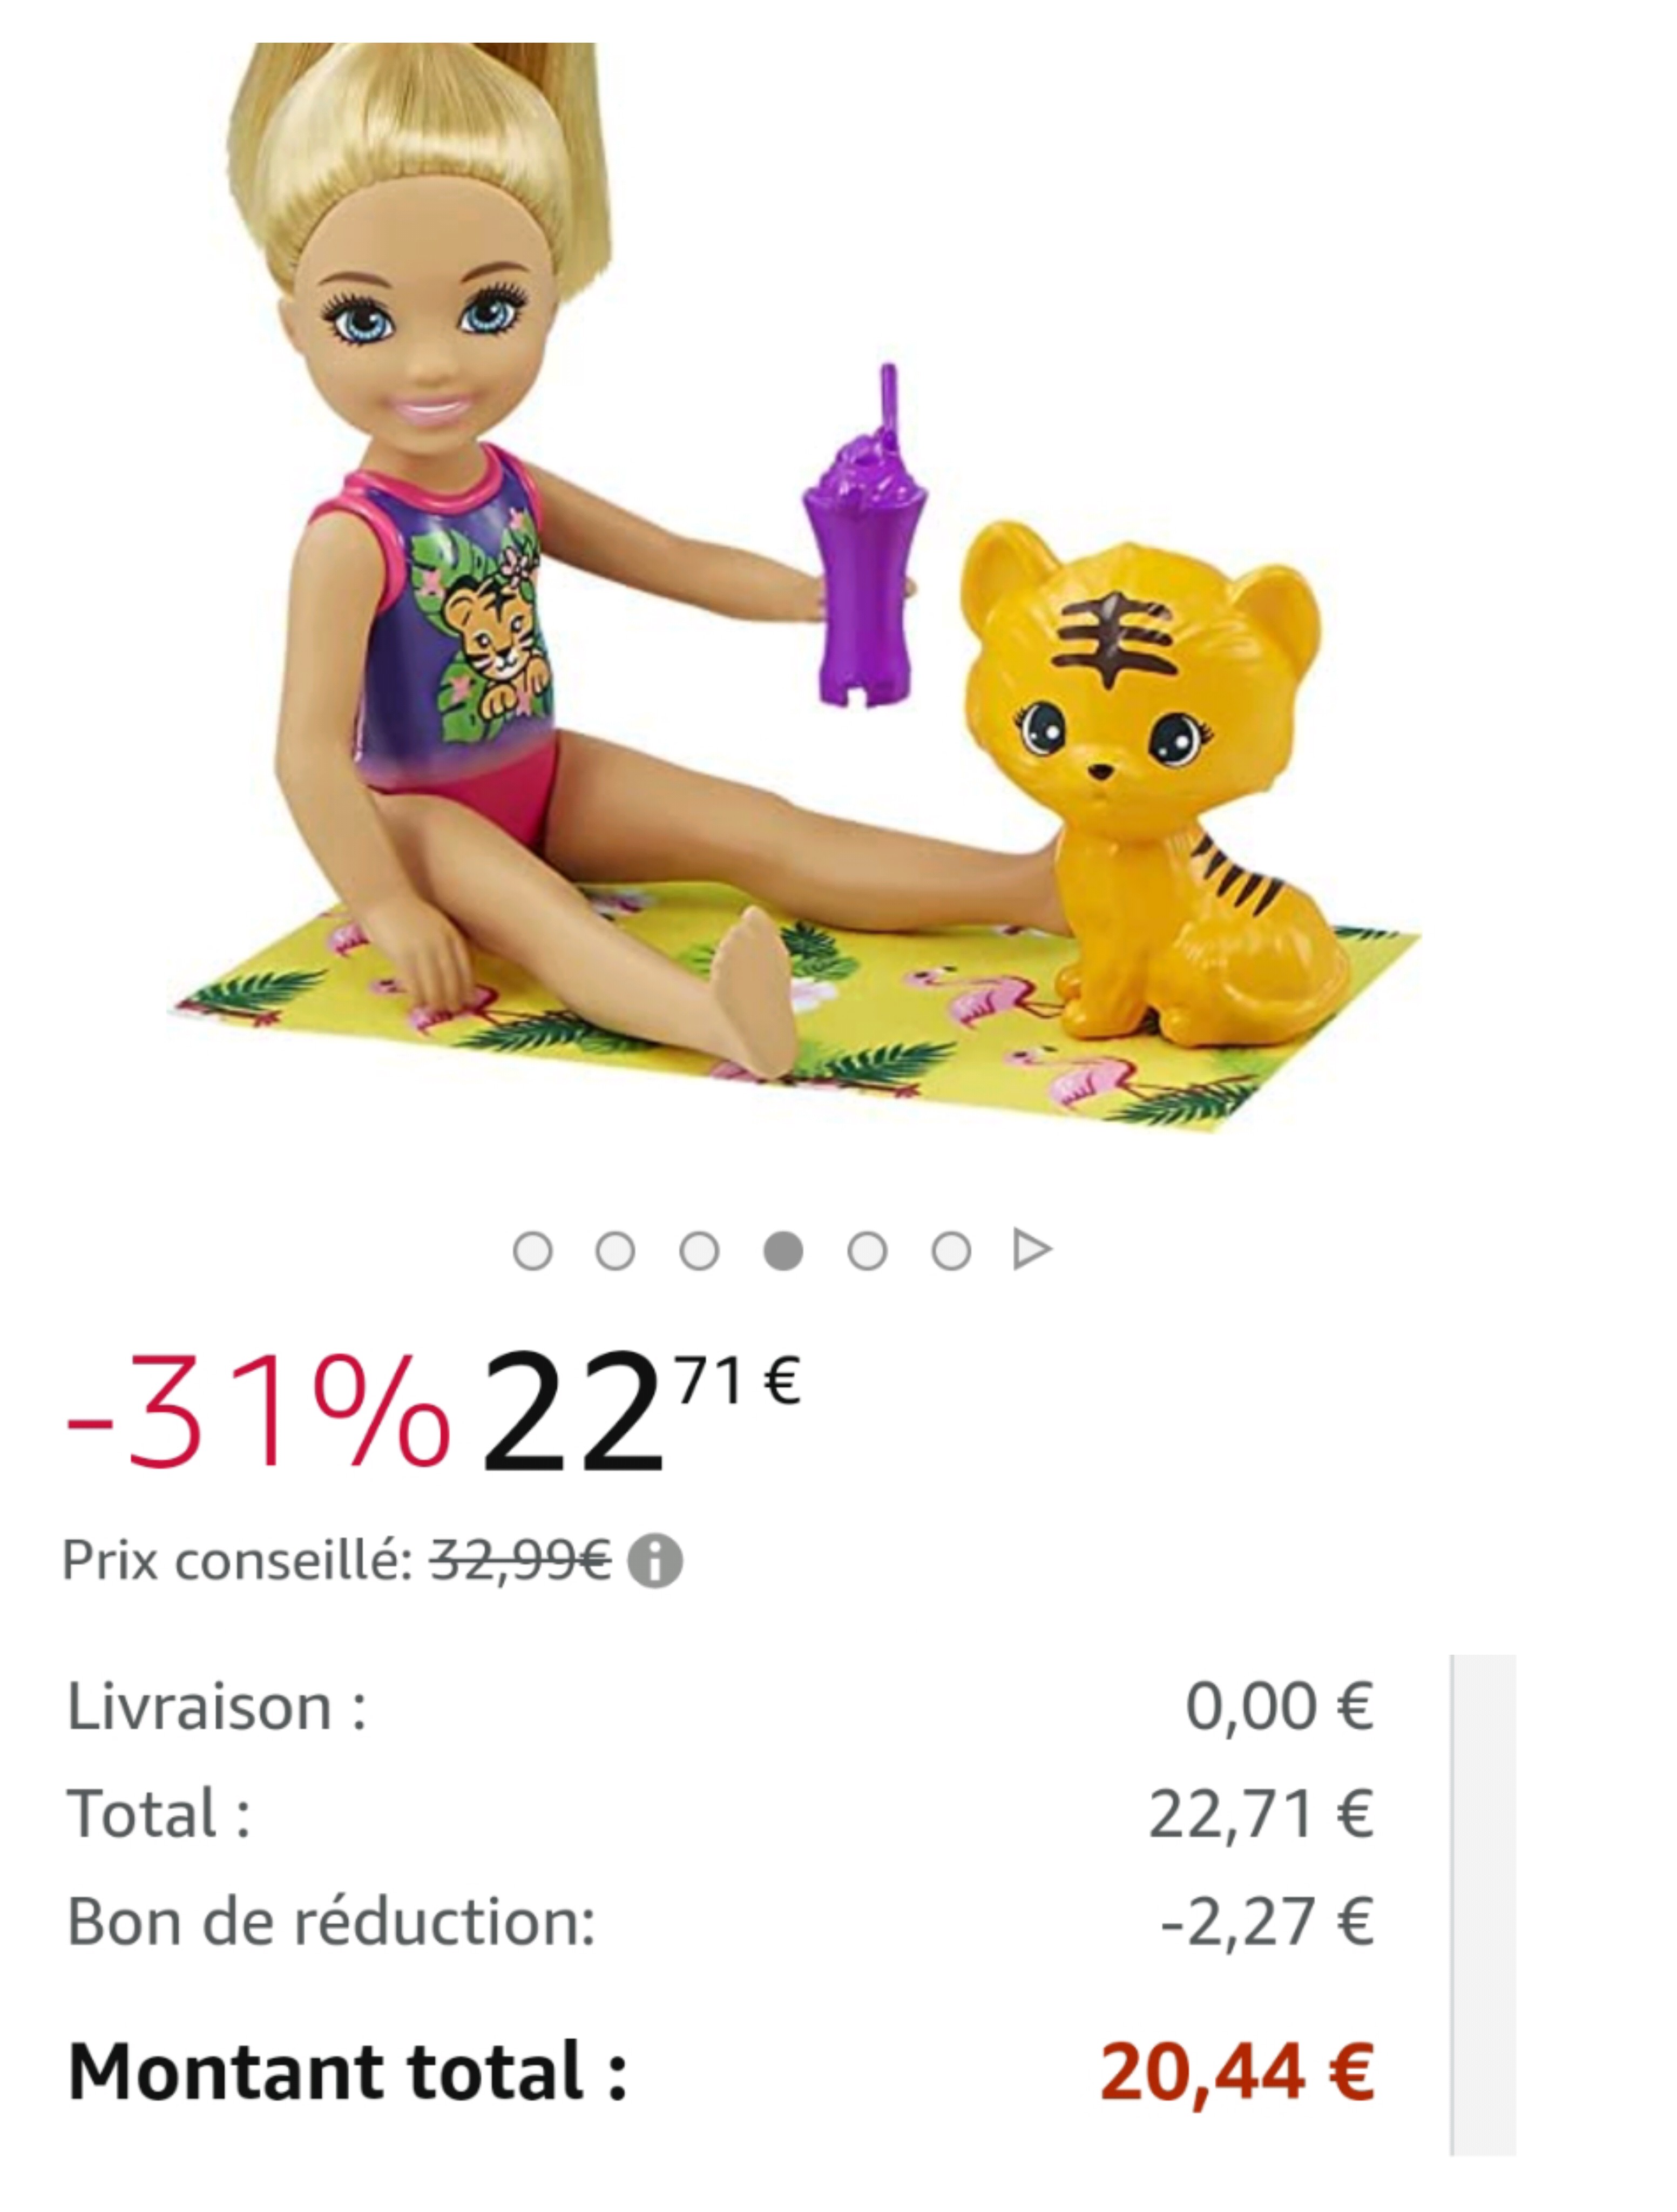
Task: Click the Total 22,71 € amount
Action: (x=1261, y=1814)
